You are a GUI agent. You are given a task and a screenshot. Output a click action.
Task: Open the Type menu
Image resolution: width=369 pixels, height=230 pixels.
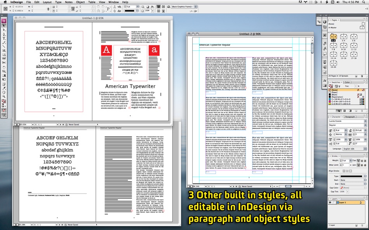[58, 2]
